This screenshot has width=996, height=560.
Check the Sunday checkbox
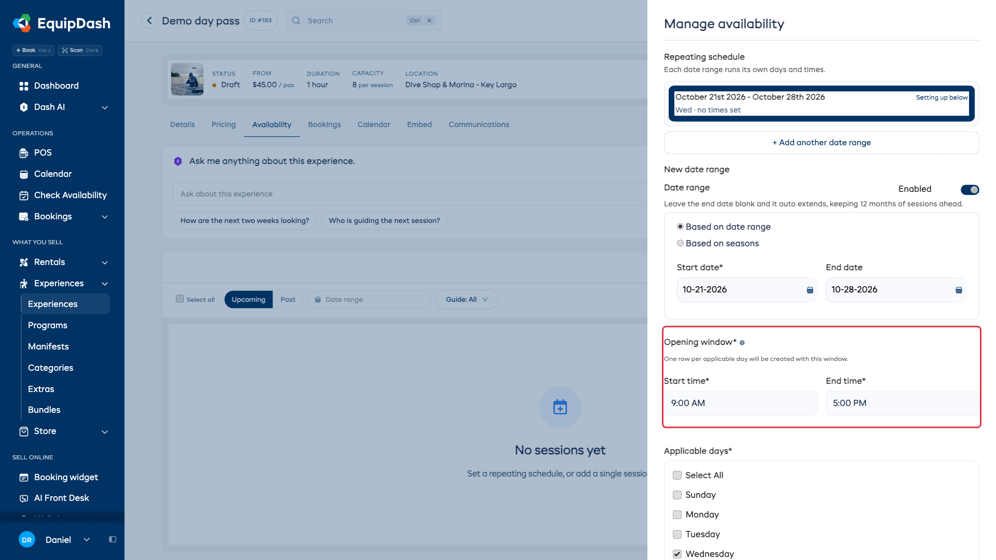pyautogui.click(x=677, y=495)
